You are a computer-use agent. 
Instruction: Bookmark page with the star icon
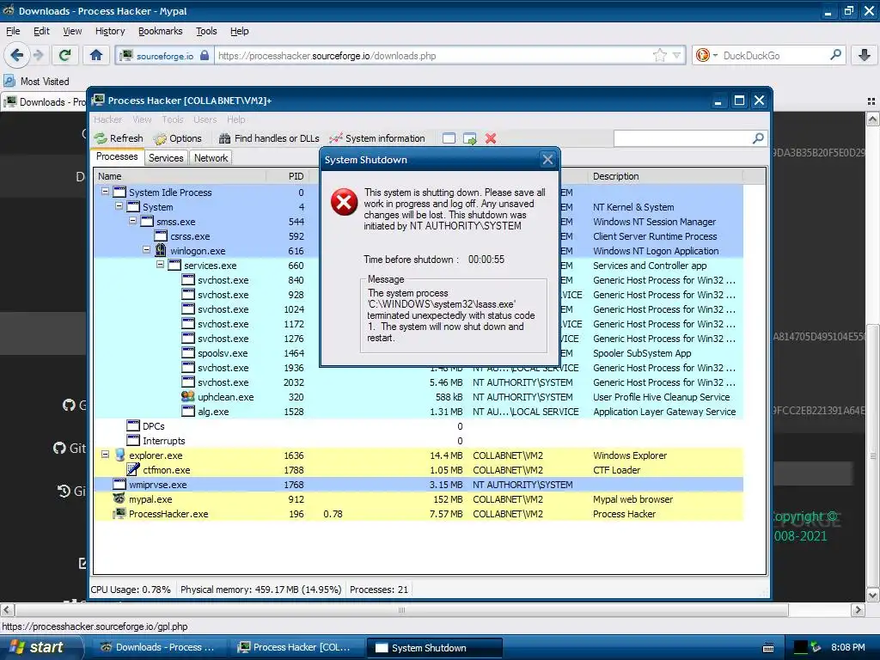click(x=659, y=55)
